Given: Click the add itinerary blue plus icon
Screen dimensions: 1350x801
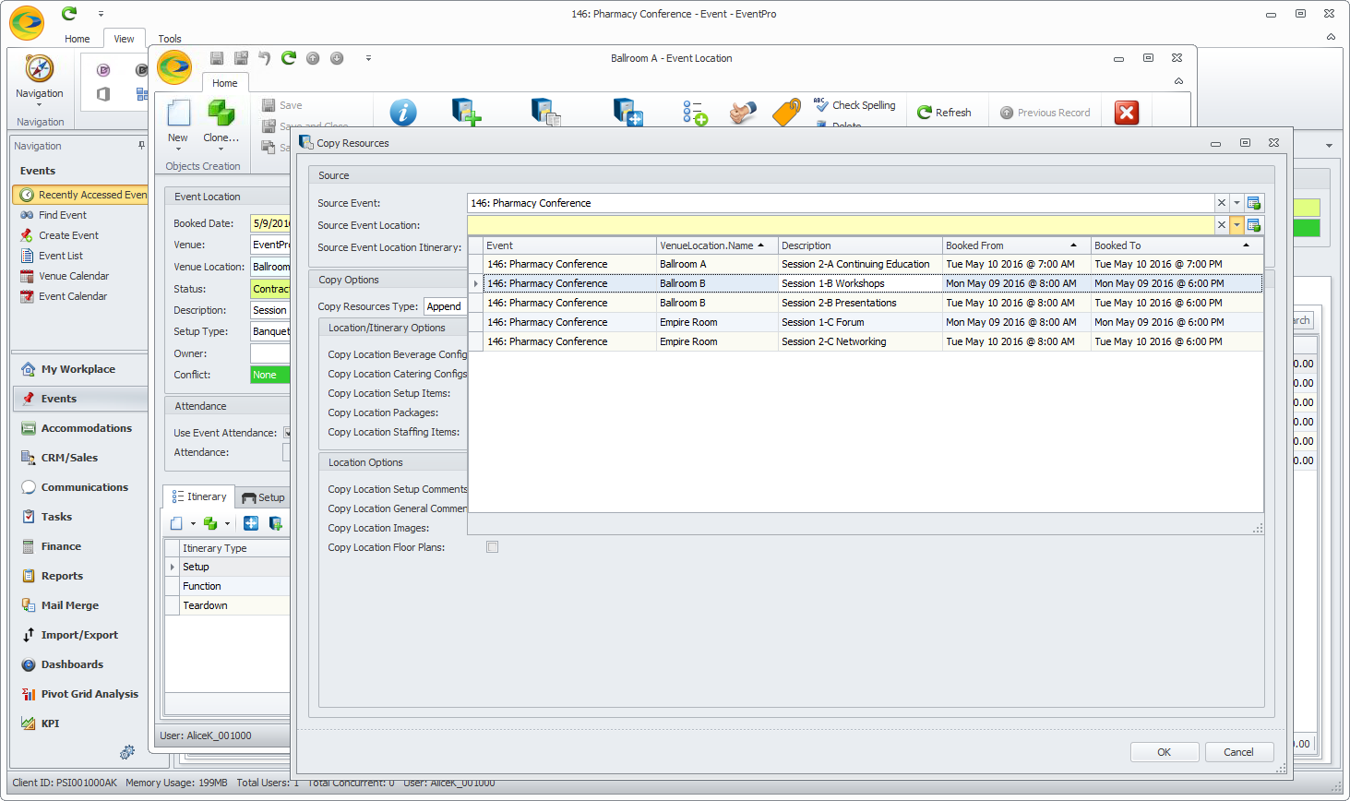Looking at the screenshot, I should pyautogui.click(x=251, y=523).
